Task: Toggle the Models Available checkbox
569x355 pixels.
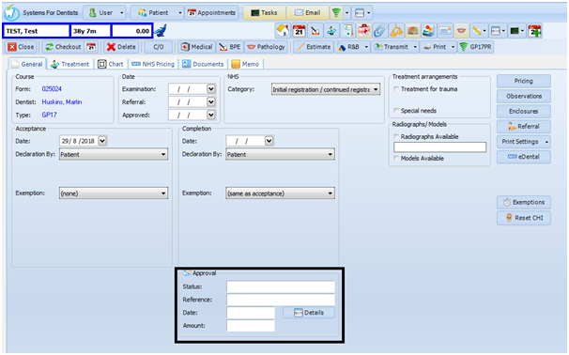Action: click(x=396, y=159)
